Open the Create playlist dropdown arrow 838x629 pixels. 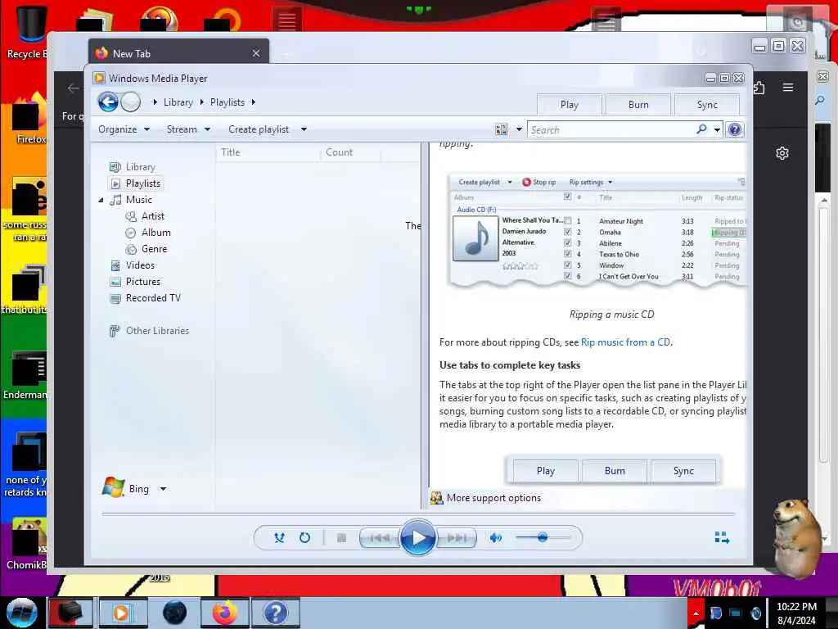coord(304,129)
